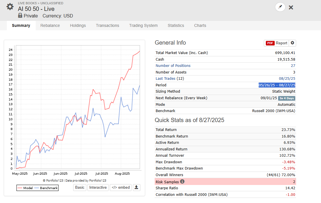Click the 08/25/25 last trade date
The width and height of the screenshot is (321, 203).
pyautogui.click(x=287, y=78)
